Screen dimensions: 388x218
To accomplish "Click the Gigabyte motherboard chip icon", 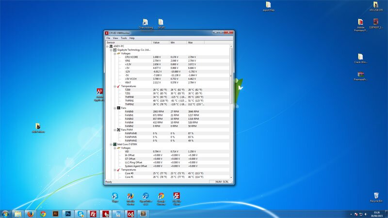I will (x=115, y=50).
